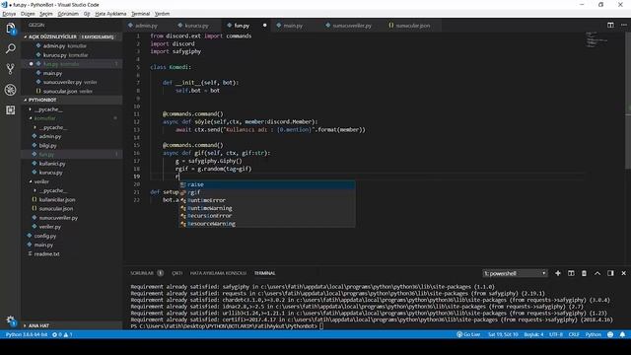Switch to the ÇIKTI panel tab
Screen dimensions: 631x355
(x=177, y=273)
